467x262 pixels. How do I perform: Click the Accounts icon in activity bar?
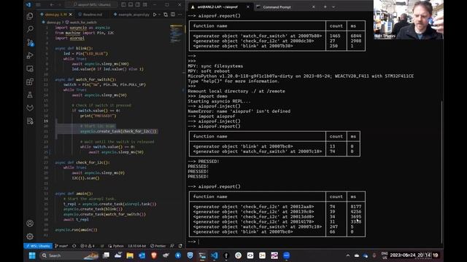click(30, 223)
